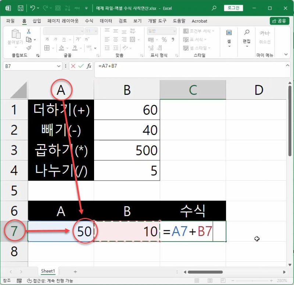Expand the Copy options dropdown arrow
The image size is (294, 285).
[35, 40]
